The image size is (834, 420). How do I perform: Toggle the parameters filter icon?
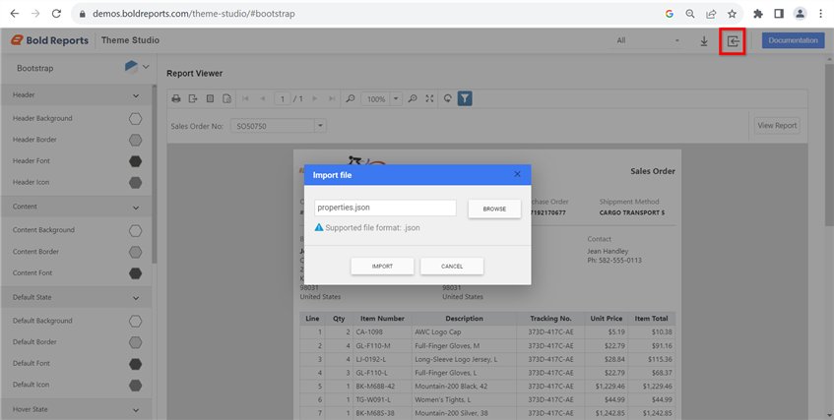465,98
